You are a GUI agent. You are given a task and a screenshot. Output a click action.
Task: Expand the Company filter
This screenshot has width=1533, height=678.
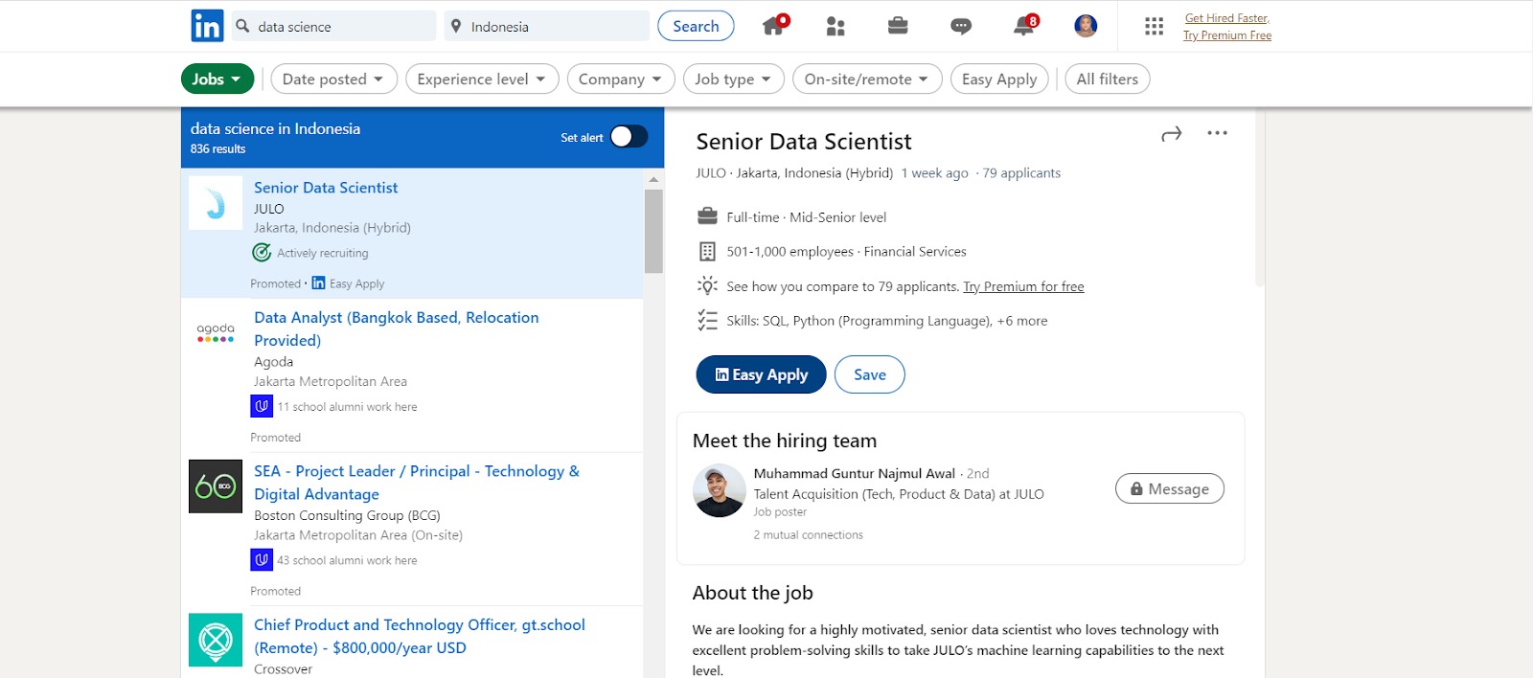tap(621, 79)
